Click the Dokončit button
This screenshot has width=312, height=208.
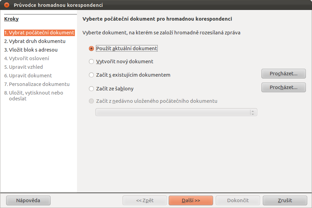(x=238, y=200)
